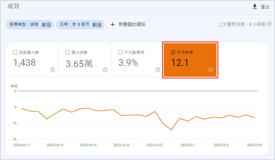Tick the 曝光總數 checkbox

(68, 52)
